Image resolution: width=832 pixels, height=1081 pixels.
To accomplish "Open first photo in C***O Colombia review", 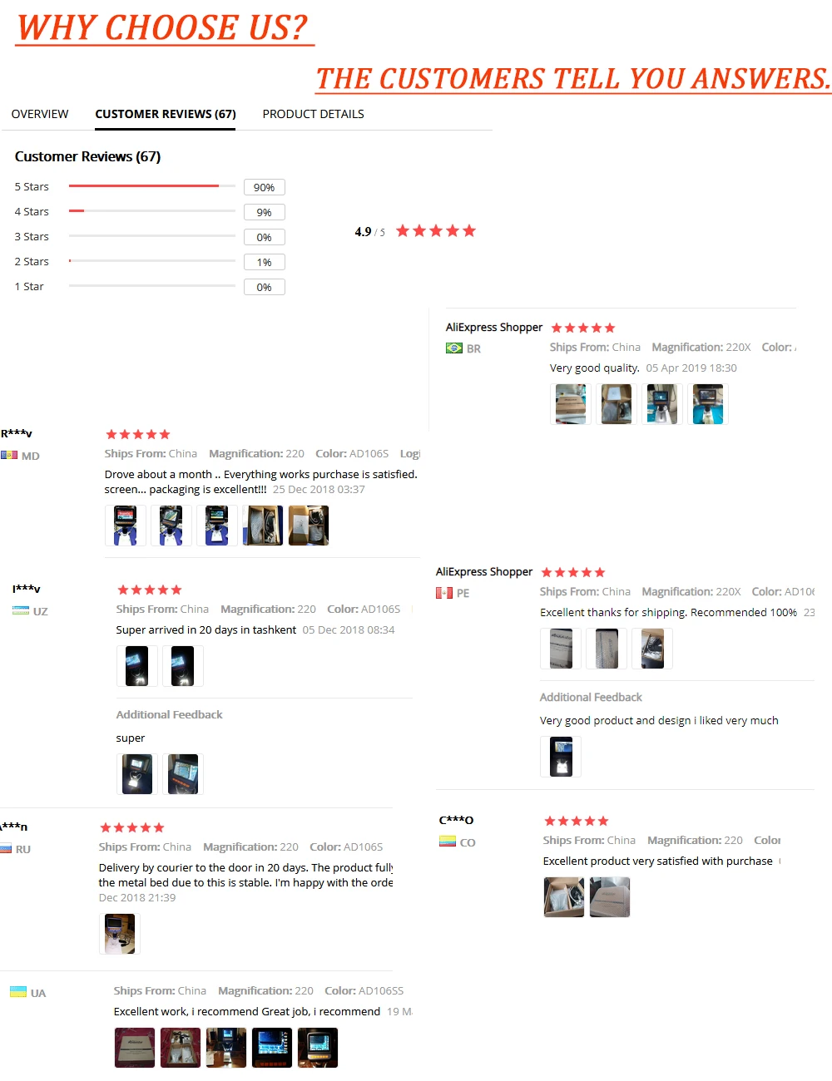I will click(x=564, y=897).
